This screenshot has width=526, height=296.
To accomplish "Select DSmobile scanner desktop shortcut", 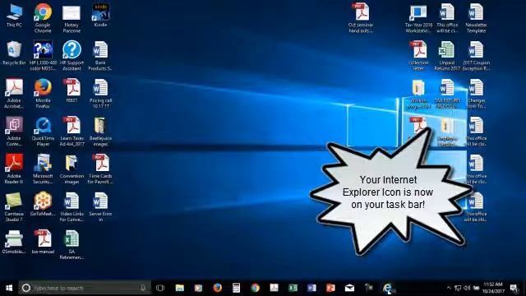I will coord(14,242).
